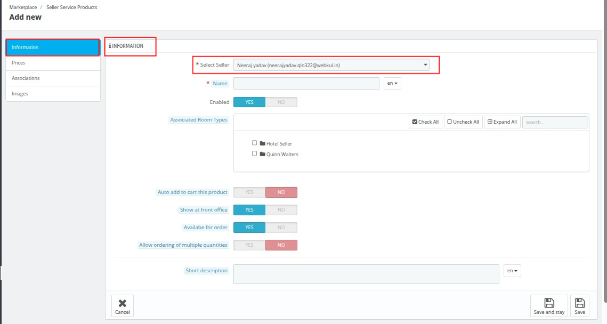Image resolution: width=607 pixels, height=324 pixels.
Task: Open the Prices tab
Action: 53,63
